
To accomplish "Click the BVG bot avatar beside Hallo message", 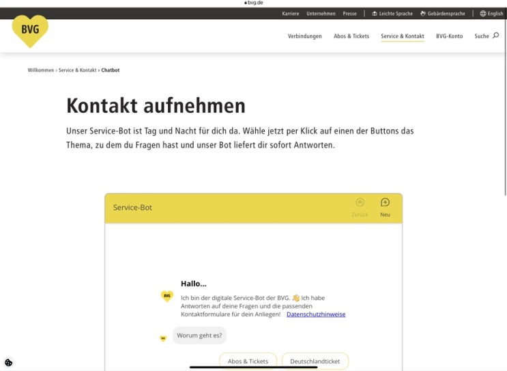I will tap(167, 296).
